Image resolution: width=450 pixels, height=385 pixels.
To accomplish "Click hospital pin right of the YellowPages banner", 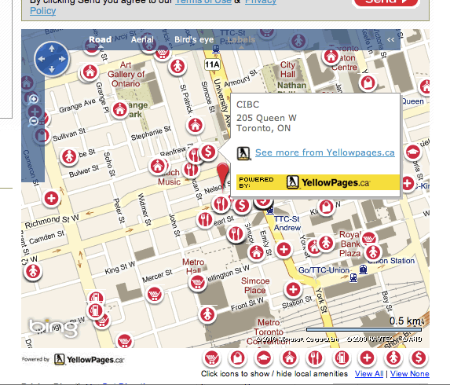I will (408, 183).
